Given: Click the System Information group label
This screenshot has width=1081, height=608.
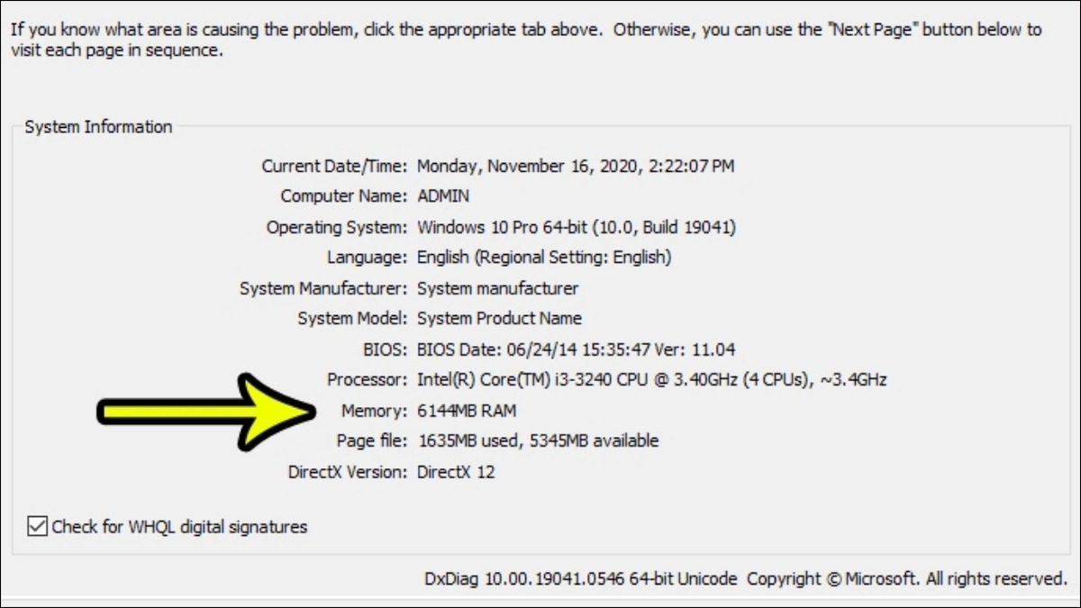Looking at the screenshot, I should point(98,127).
